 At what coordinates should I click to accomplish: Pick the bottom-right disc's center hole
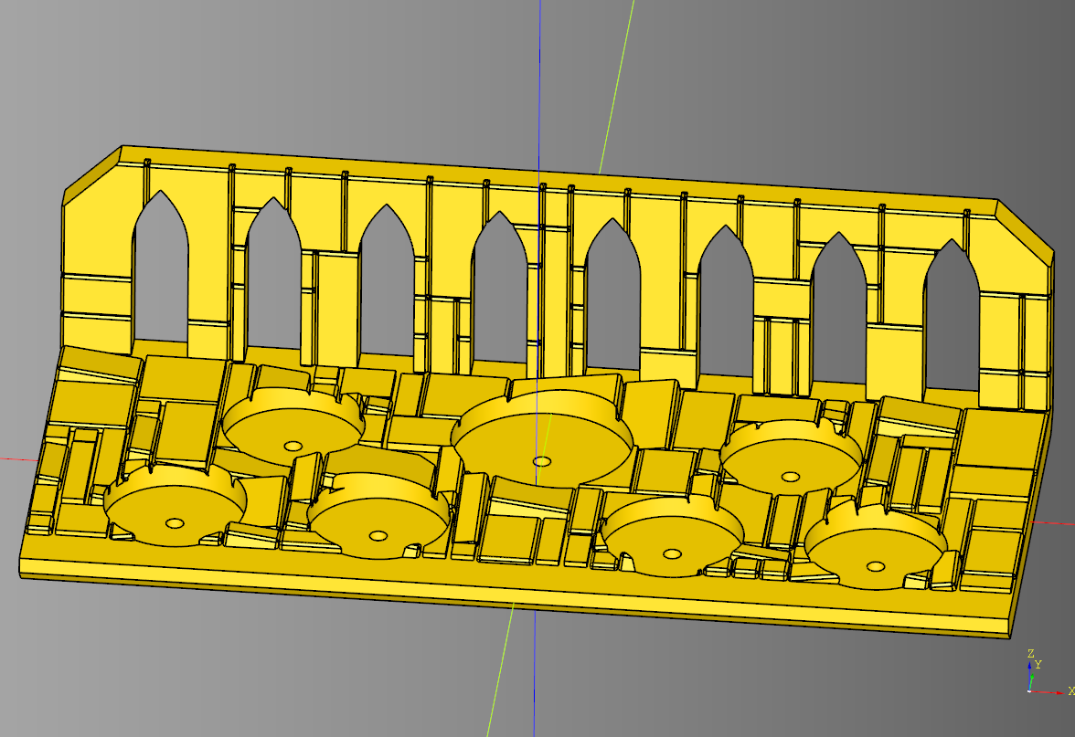pyautogui.click(x=876, y=566)
